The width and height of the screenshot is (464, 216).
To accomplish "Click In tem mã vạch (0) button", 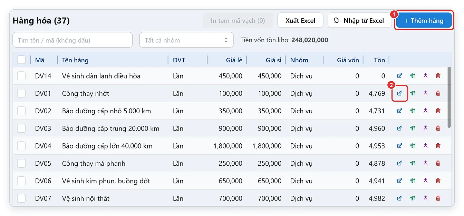I will tap(238, 21).
